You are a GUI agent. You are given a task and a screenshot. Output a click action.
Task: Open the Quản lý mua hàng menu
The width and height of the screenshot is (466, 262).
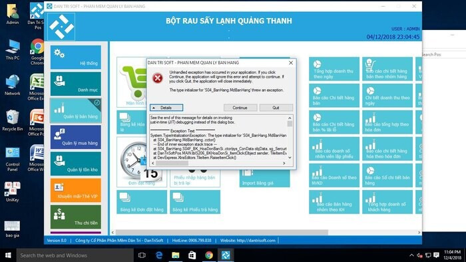tap(75, 137)
